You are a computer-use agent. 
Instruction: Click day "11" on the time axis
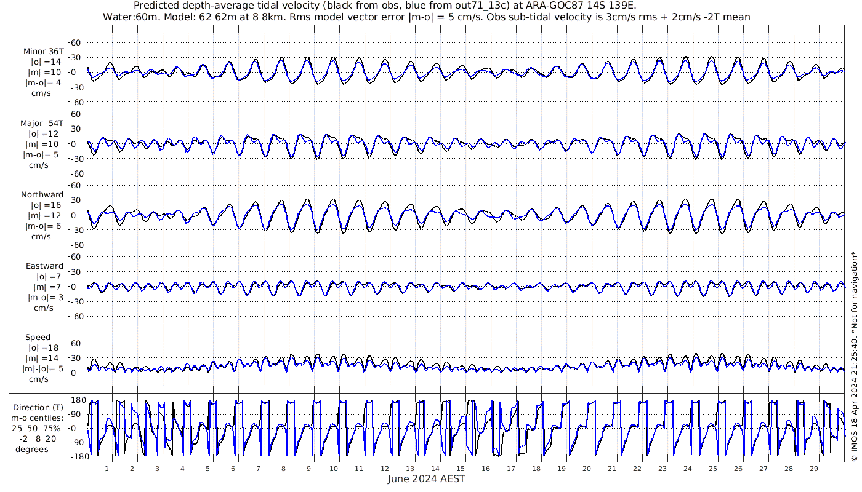pos(359,469)
